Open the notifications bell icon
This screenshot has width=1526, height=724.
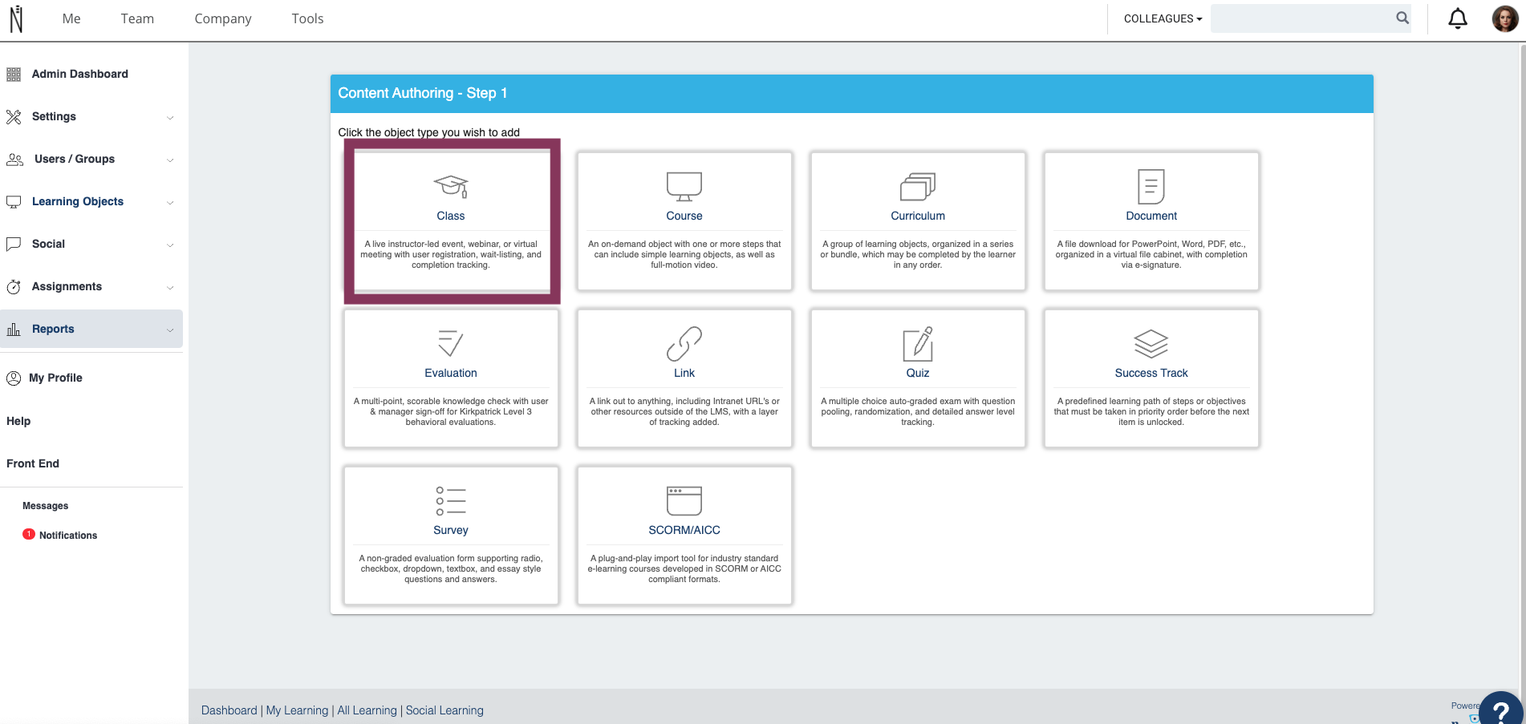tap(1458, 18)
